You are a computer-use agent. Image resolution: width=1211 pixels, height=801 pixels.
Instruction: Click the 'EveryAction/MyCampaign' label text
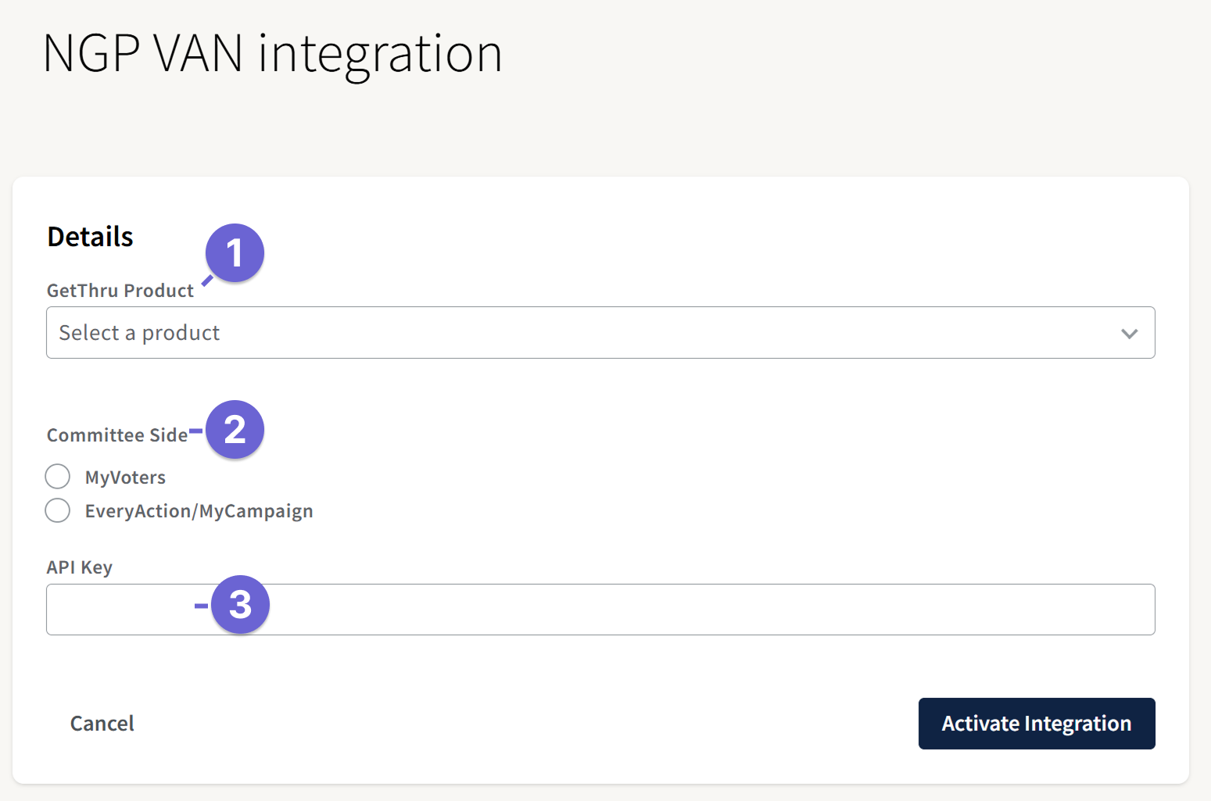pos(199,511)
